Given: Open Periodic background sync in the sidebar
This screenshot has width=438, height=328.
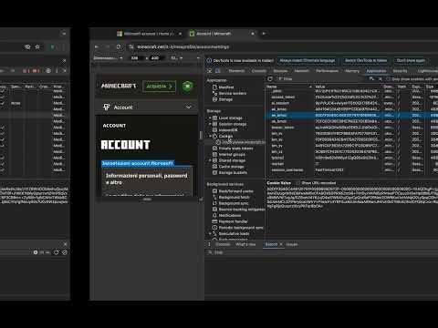Looking at the screenshot, I should [x=241, y=228].
